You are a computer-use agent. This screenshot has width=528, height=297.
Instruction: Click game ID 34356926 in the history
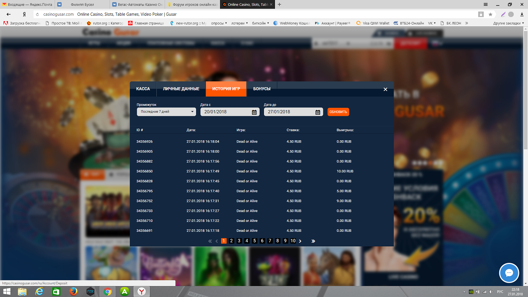click(x=145, y=141)
